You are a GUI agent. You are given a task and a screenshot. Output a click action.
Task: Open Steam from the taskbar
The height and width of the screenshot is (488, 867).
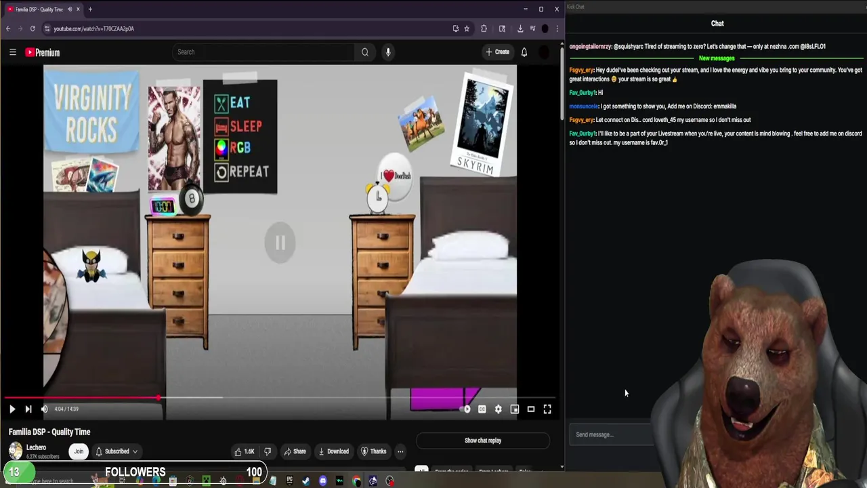pos(306,481)
